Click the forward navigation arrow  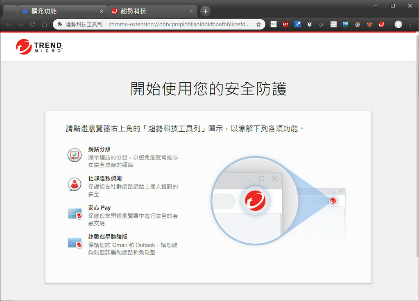tap(20, 25)
